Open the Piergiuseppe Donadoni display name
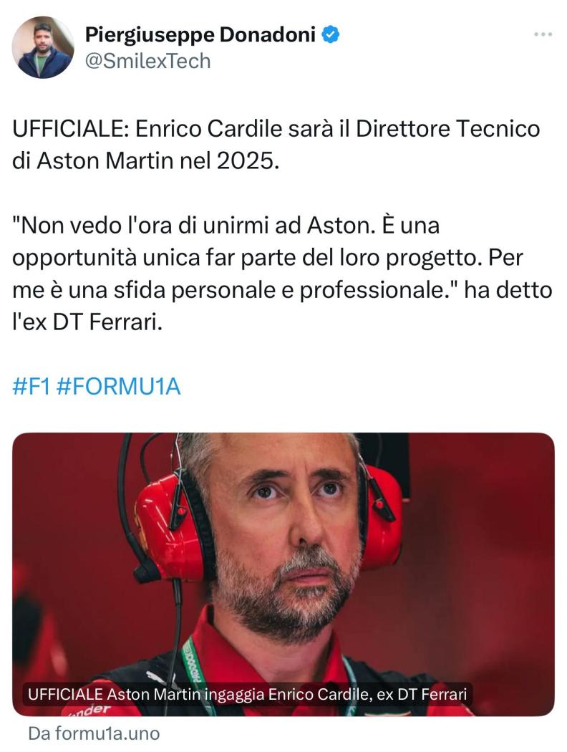The height and width of the screenshot is (752, 567). click(200, 35)
